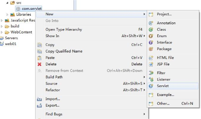
Task: Expand the Libraries tree node
Action: point(7,15)
